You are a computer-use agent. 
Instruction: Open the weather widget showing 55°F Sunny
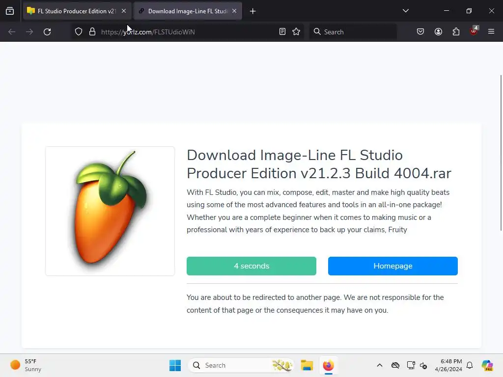[26, 365]
